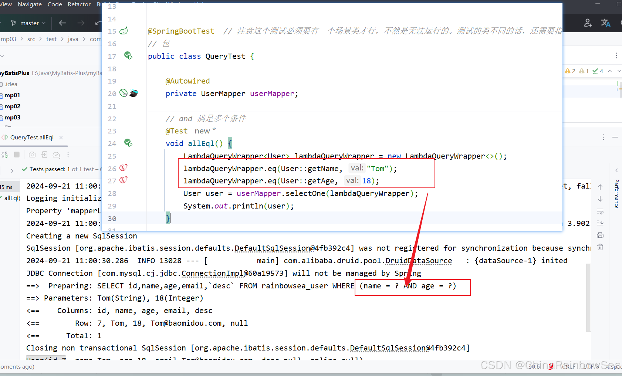The height and width of the screenshot is (376, 622).
Task: Toggle soft-wrap in console
Action: tap(600, 211)
